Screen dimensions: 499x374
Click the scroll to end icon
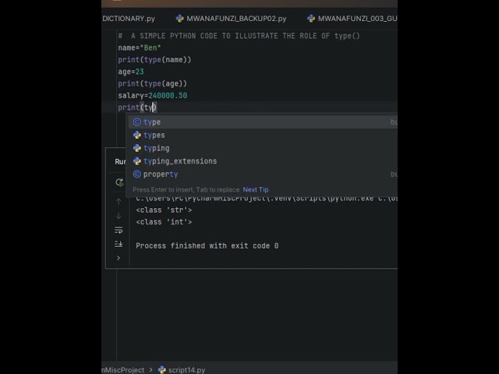click(119, 244)
